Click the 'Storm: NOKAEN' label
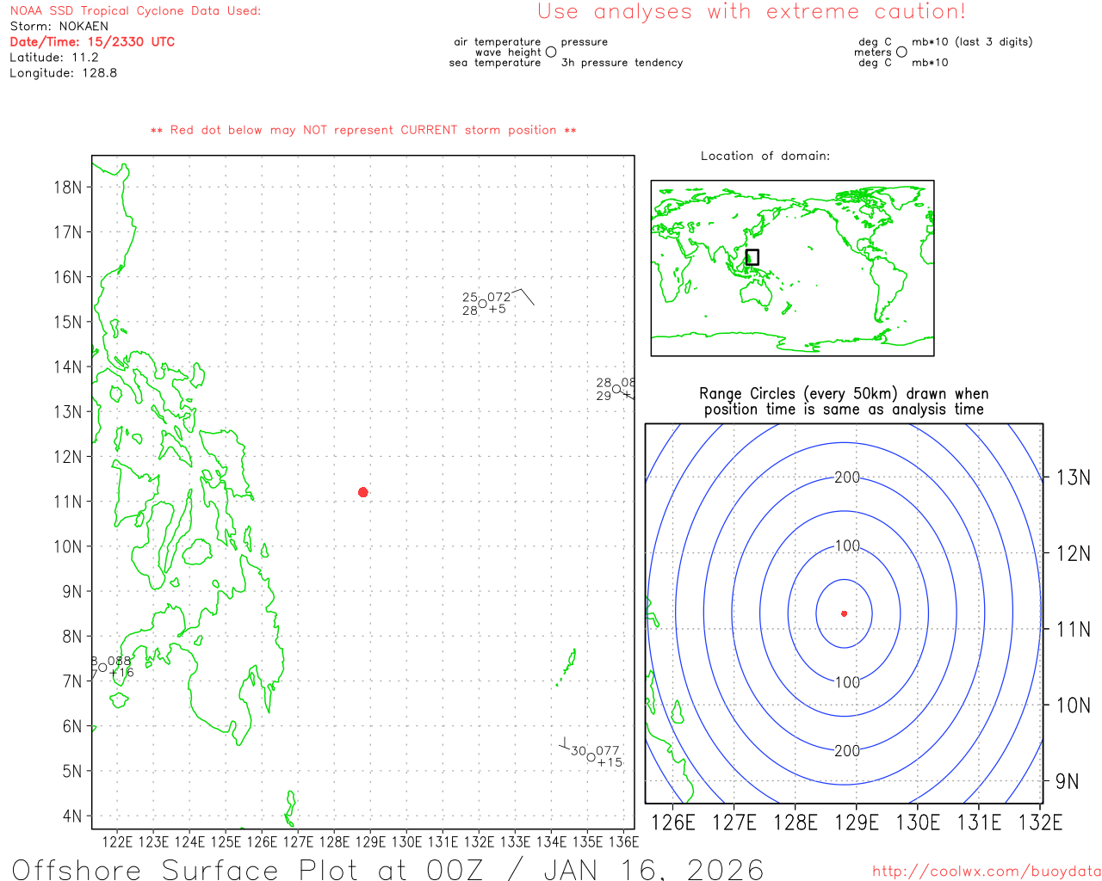Viewport: 1102px width, 881px height. click(x=59, y=27)
